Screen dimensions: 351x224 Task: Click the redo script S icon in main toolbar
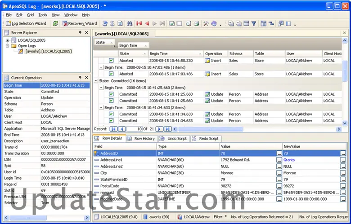[x=112, y=23]
